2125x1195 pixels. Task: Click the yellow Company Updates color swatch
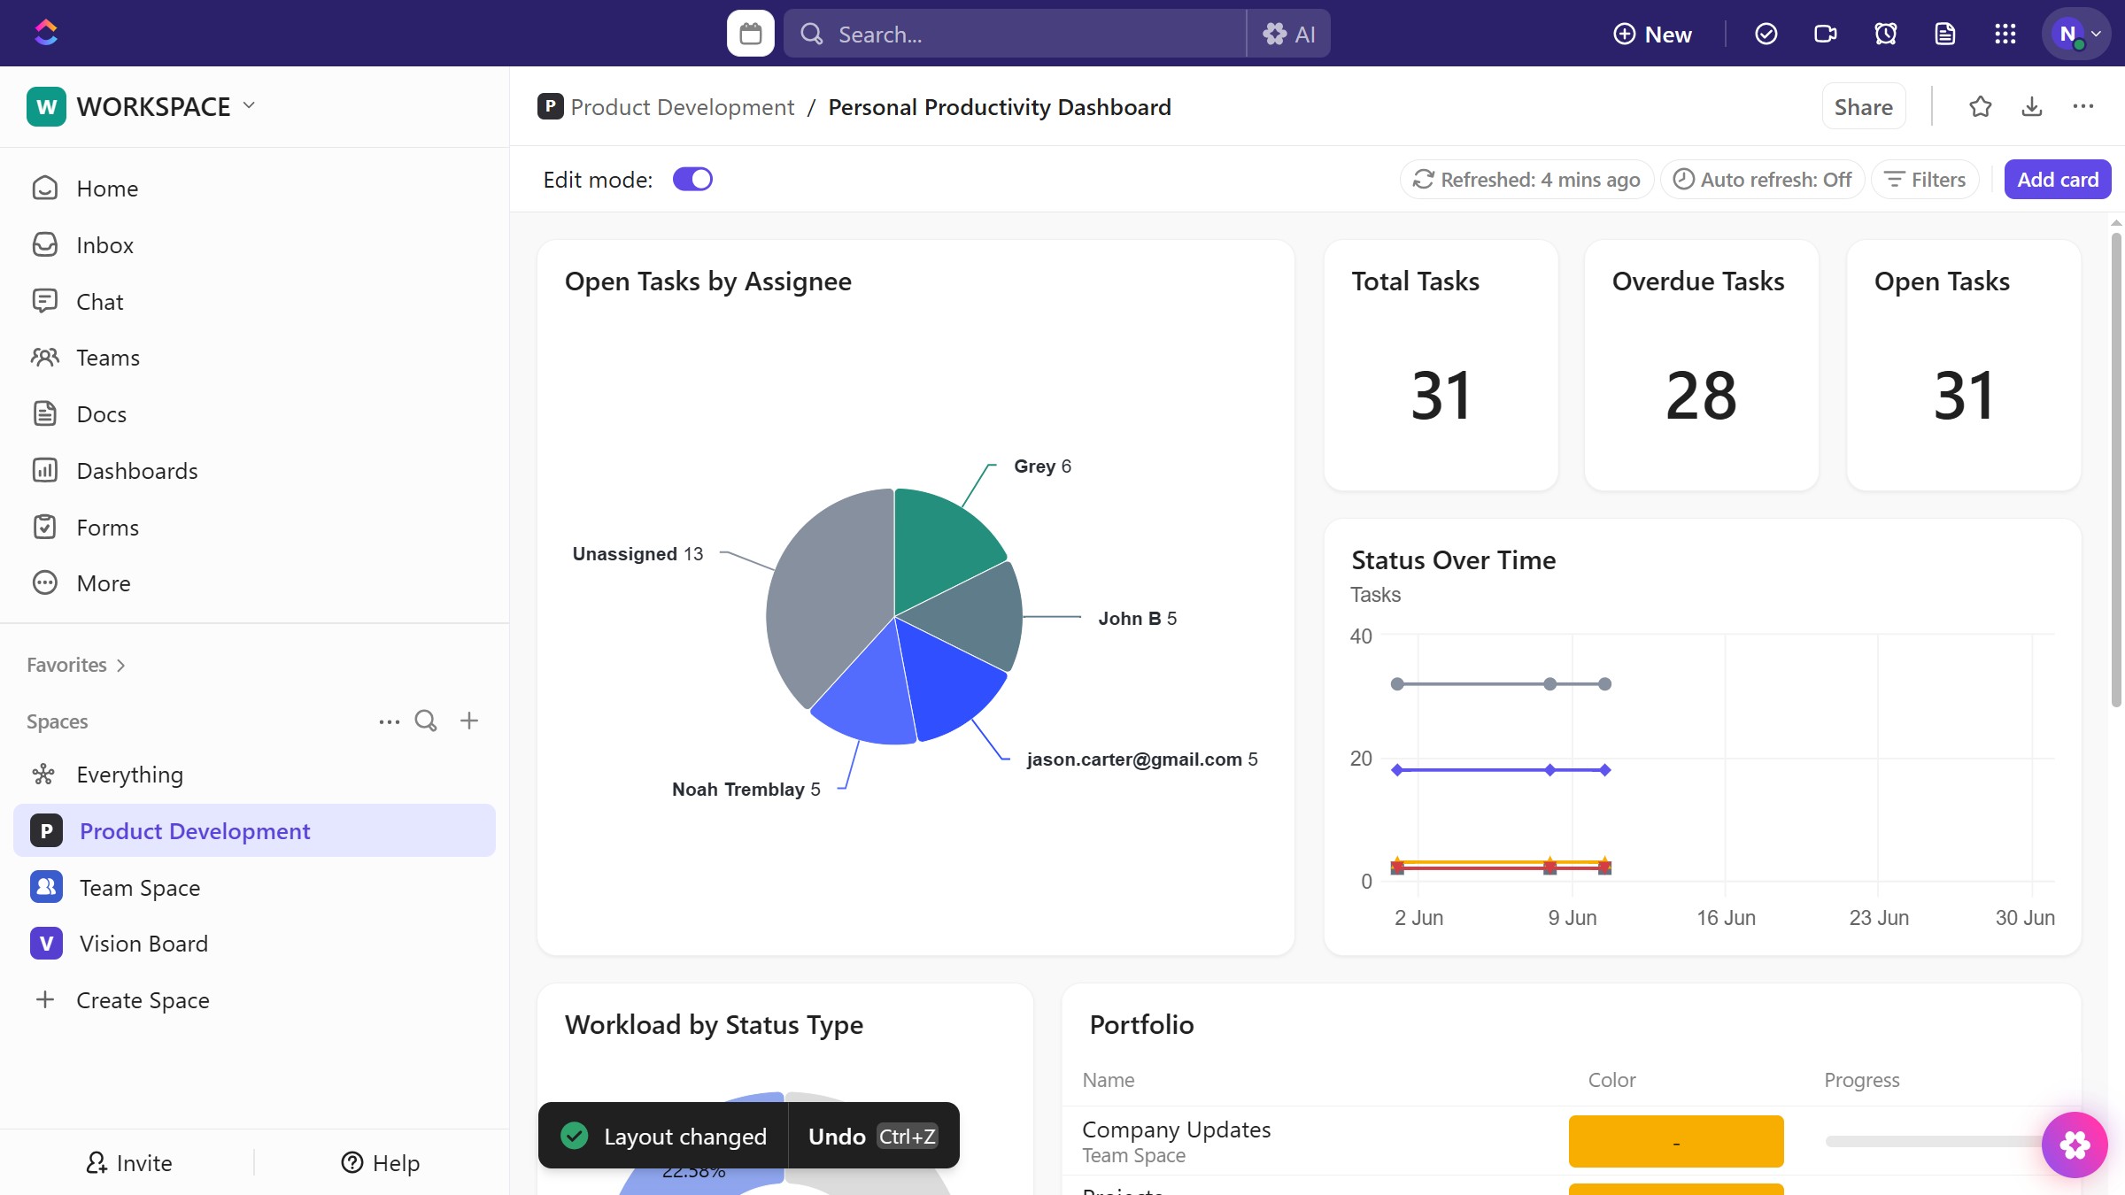[1675, 1141]
